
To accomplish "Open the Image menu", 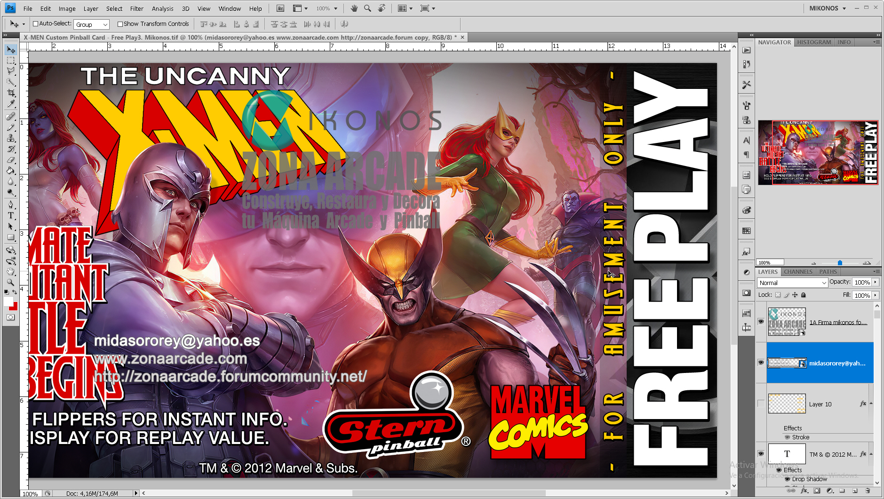I will pos(67,8).
